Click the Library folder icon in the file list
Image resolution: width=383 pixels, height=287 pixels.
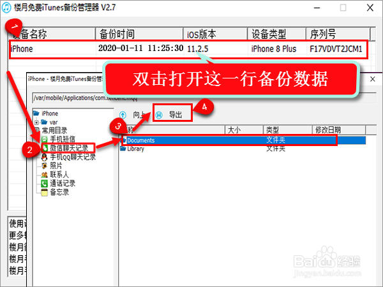(x=123, y=149)
